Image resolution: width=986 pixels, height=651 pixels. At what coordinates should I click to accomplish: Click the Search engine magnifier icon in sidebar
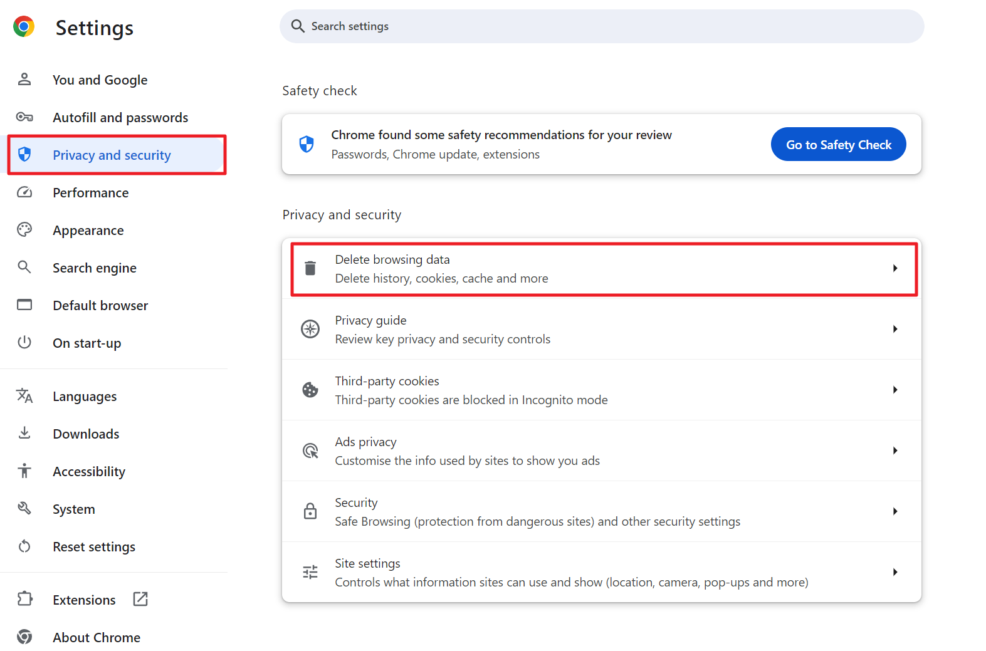point(24,267)
